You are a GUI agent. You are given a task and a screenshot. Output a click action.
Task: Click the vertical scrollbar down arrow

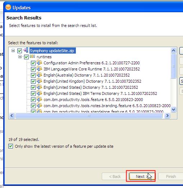pyautogui.click(x=173, y=109)
